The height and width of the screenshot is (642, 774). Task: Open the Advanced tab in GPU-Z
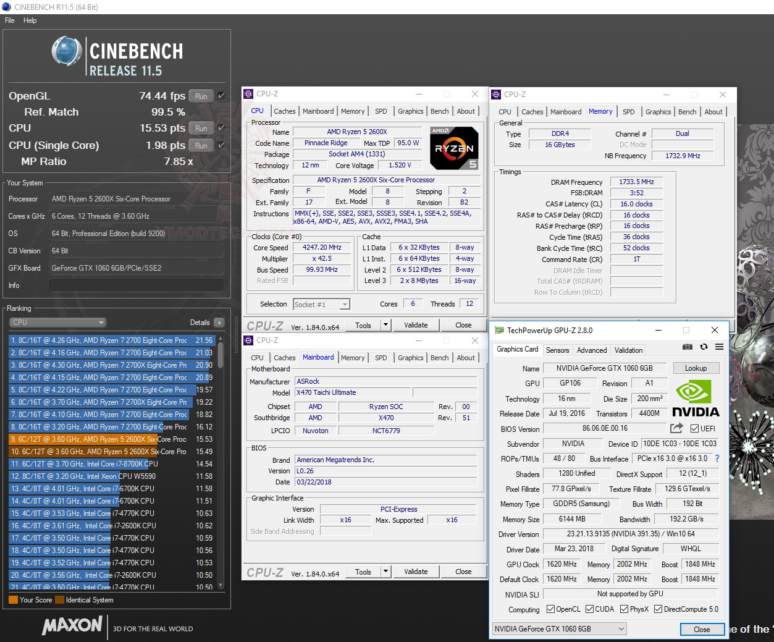(x=592, y=350)
